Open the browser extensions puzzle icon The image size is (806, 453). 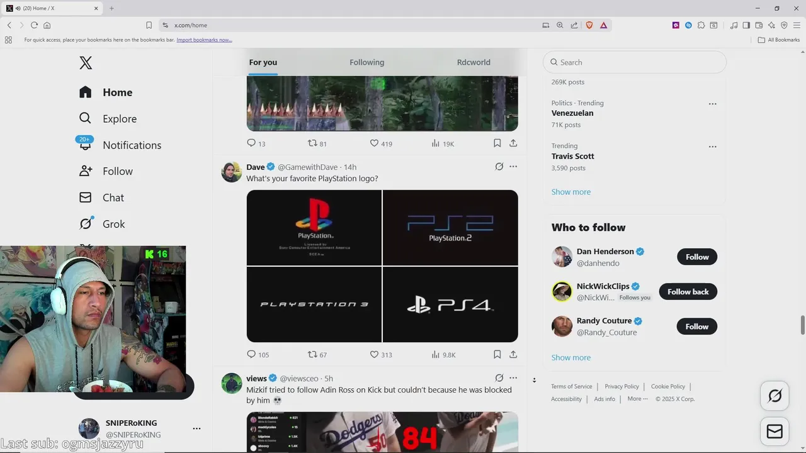point(701,25)
